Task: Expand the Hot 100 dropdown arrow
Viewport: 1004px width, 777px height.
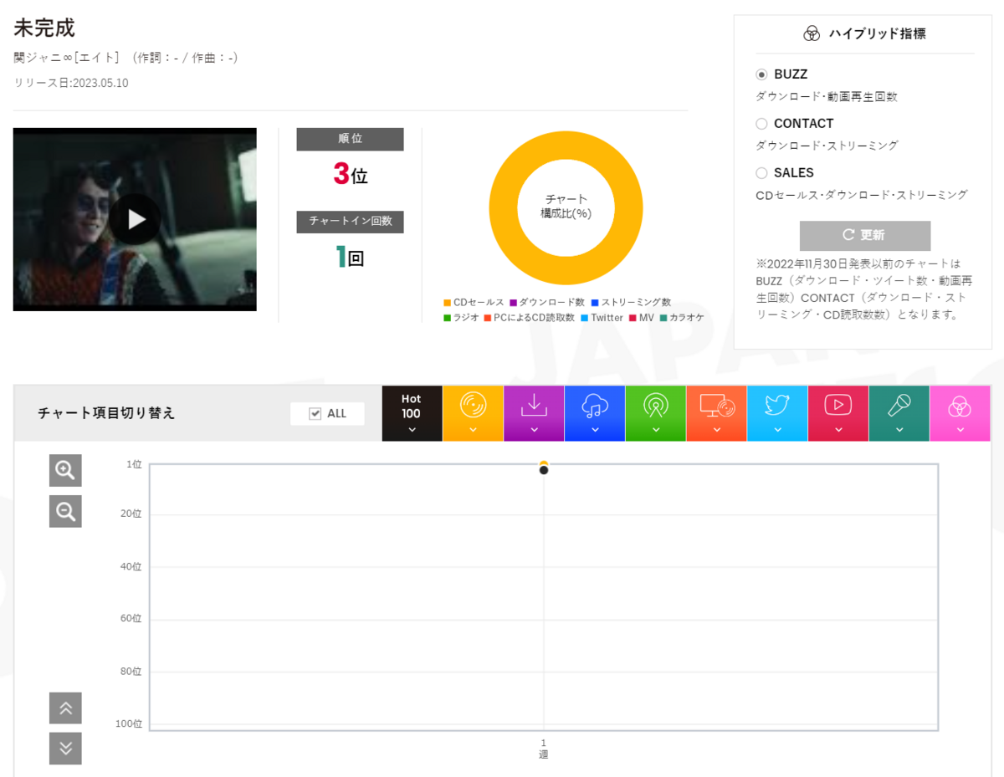Action: tap(412, 430)
